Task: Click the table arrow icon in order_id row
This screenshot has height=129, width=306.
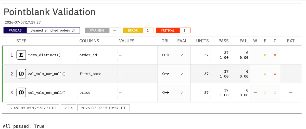Action: (166, 55)
